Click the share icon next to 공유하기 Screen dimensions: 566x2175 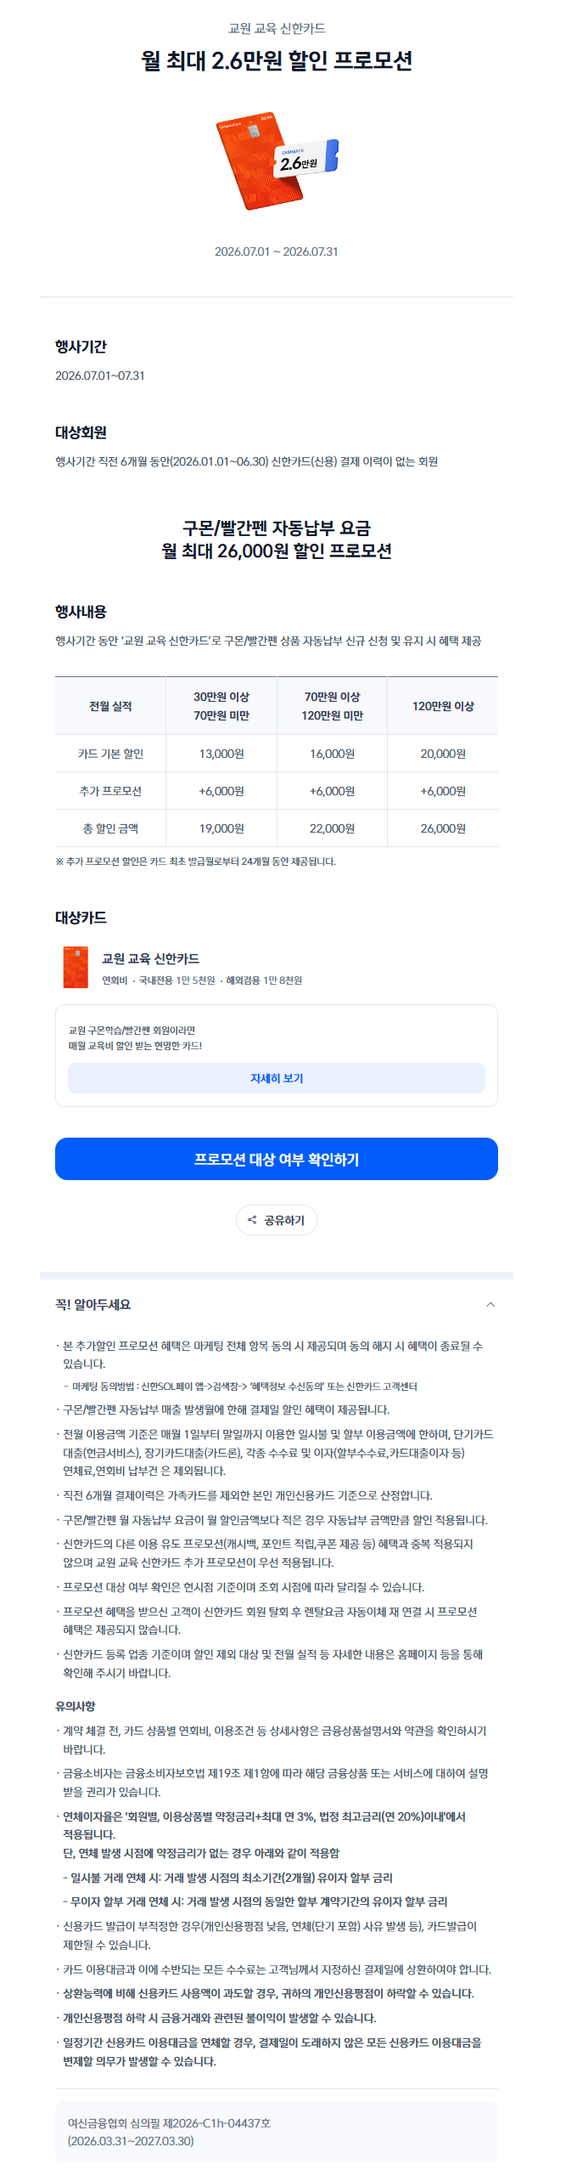[x=252, y=1220]
